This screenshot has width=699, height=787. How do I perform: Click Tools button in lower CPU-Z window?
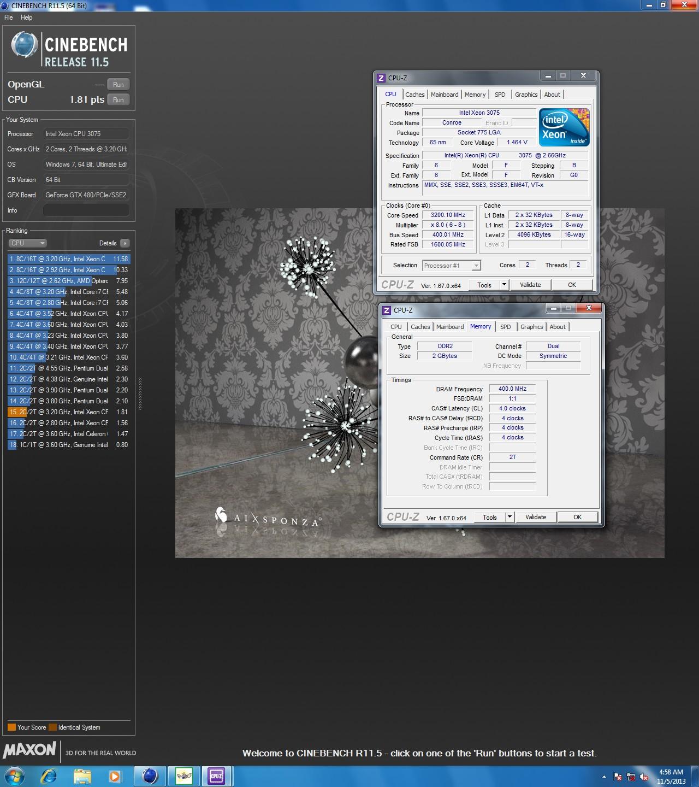490,517
